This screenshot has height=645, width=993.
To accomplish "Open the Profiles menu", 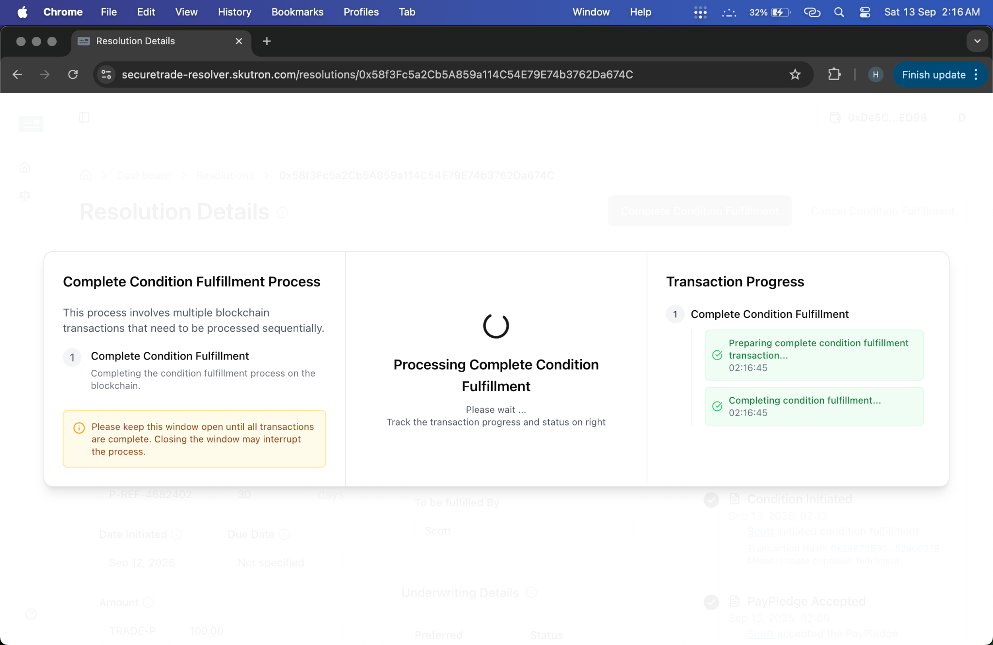I will pos(361,12).
